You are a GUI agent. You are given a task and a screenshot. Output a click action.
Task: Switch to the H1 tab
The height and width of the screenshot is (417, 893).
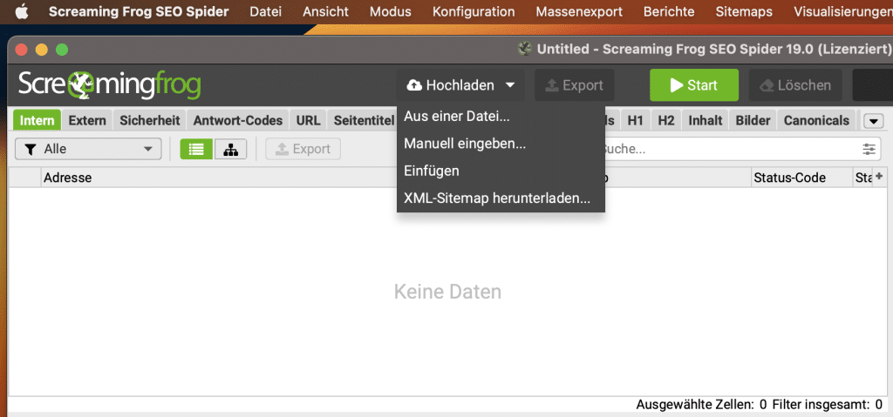pos(636,121)
